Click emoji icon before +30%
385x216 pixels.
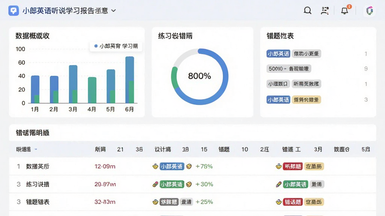(x=189, y=184)
